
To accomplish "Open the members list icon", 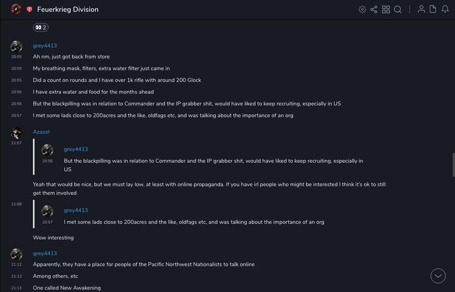I will (421, 9).
